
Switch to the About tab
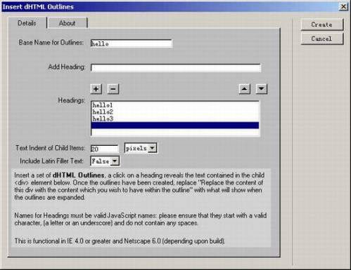click(x=68, y=23)
